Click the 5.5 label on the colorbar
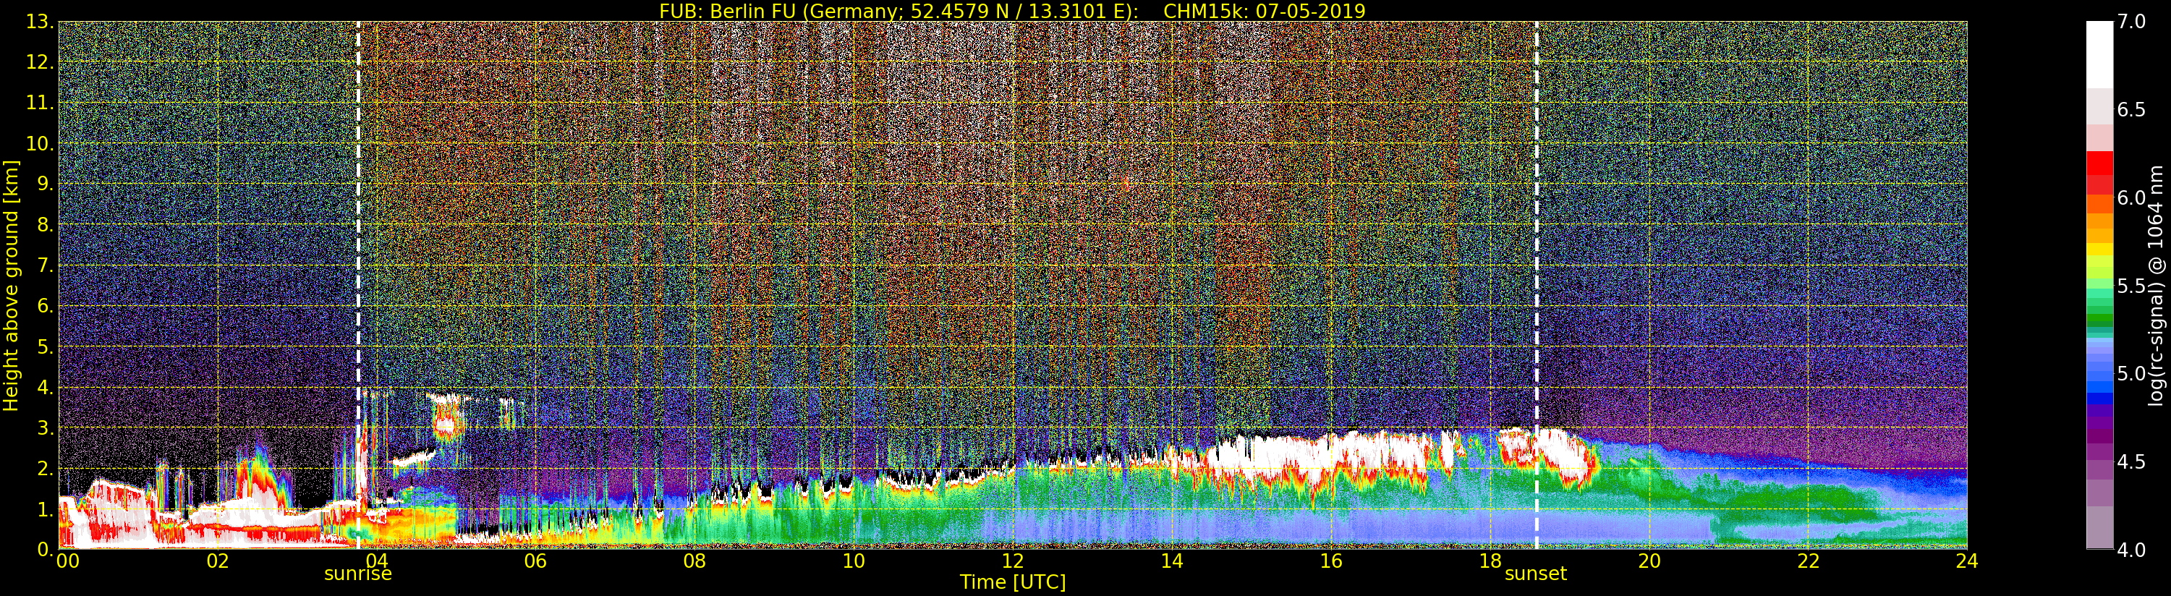Screen dimensions: 2171x596 tap(2131, 286)
